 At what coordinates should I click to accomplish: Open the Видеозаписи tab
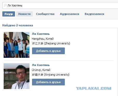tap(95, 14)
